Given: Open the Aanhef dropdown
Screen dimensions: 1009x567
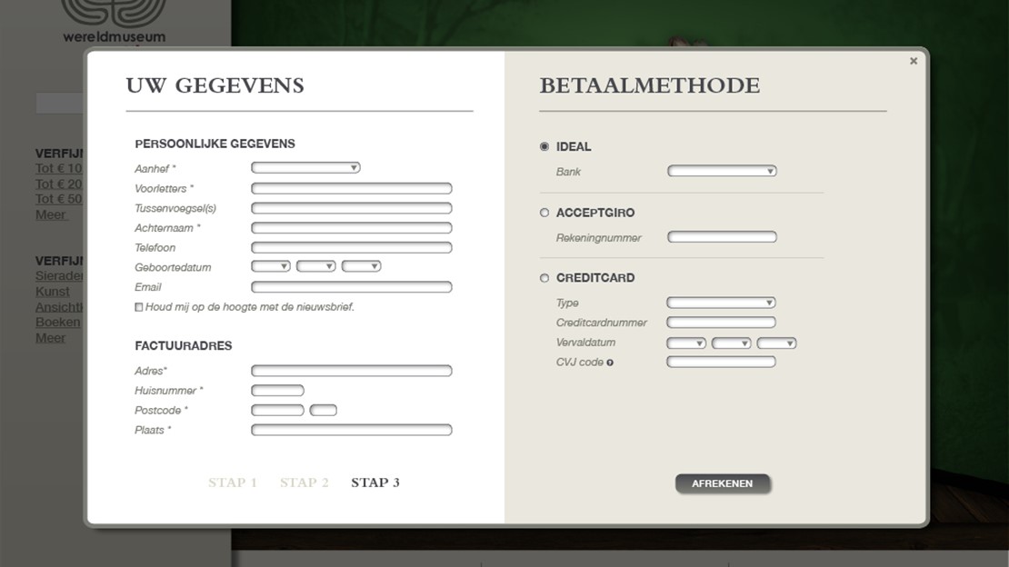Looking at the screenshot, I should click(x=305, y=167).
